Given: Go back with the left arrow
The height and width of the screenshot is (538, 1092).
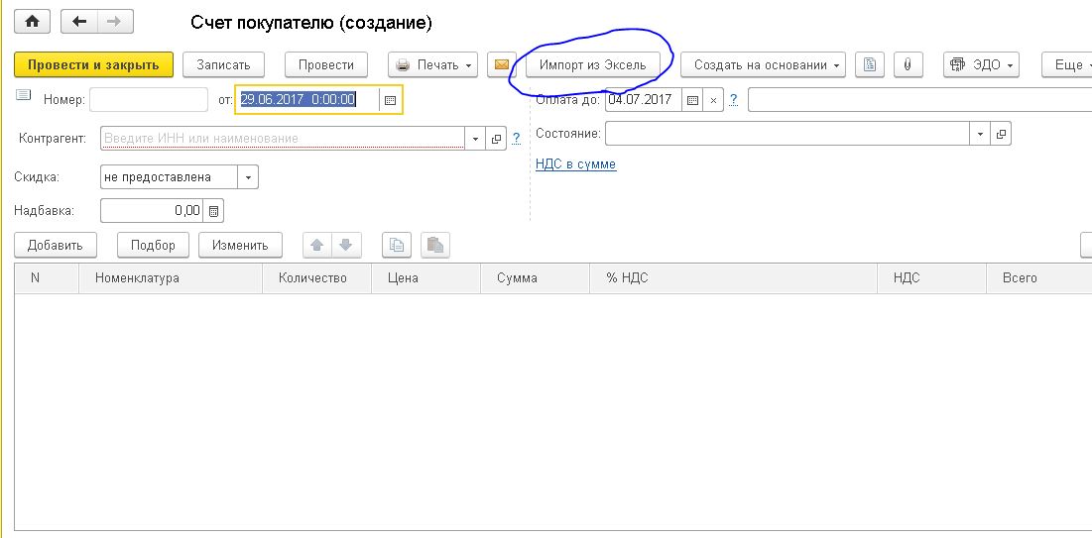Looking at the screenshot, I should click(80, 21).
